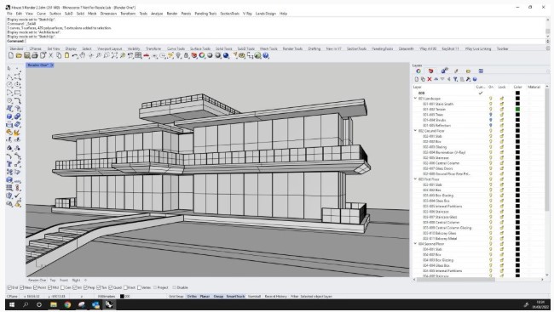Viewport: 554px width, 312px height.
Task: Collapse the 002 Ground Floor layer group
Action: click(x=416, y=130)
